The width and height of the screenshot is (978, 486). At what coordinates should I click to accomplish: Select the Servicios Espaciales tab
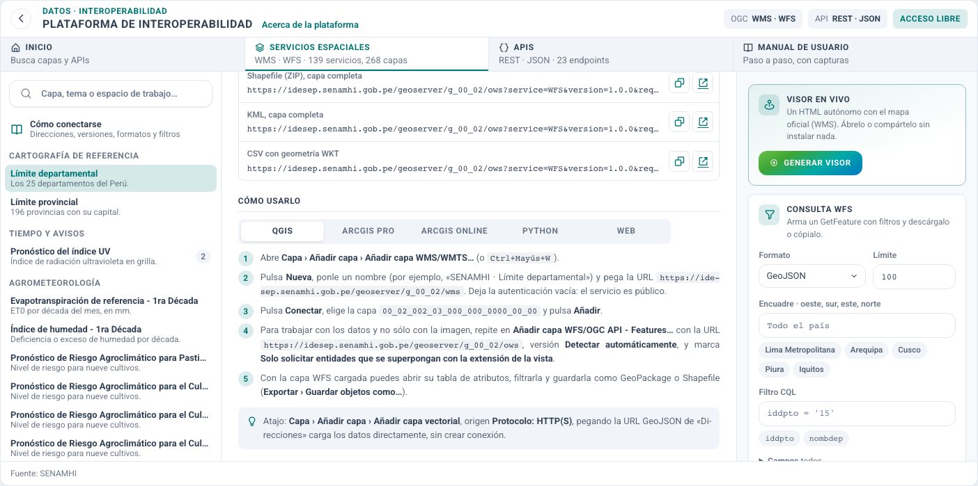[x=366, y=54]
